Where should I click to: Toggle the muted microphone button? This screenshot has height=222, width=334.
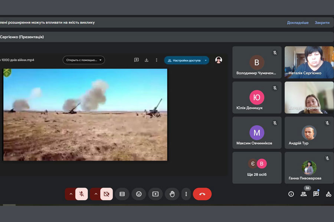[82, 194]
